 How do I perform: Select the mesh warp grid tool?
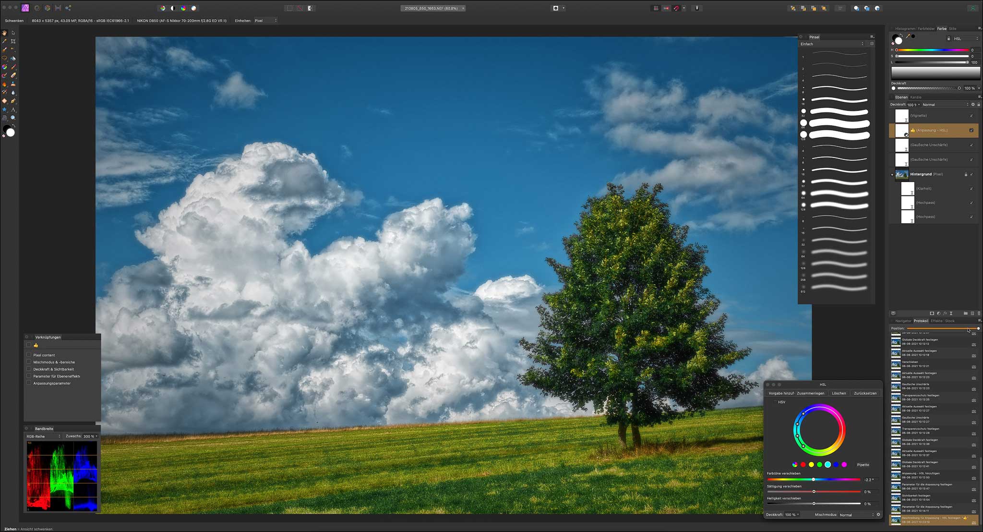point(4,118)
